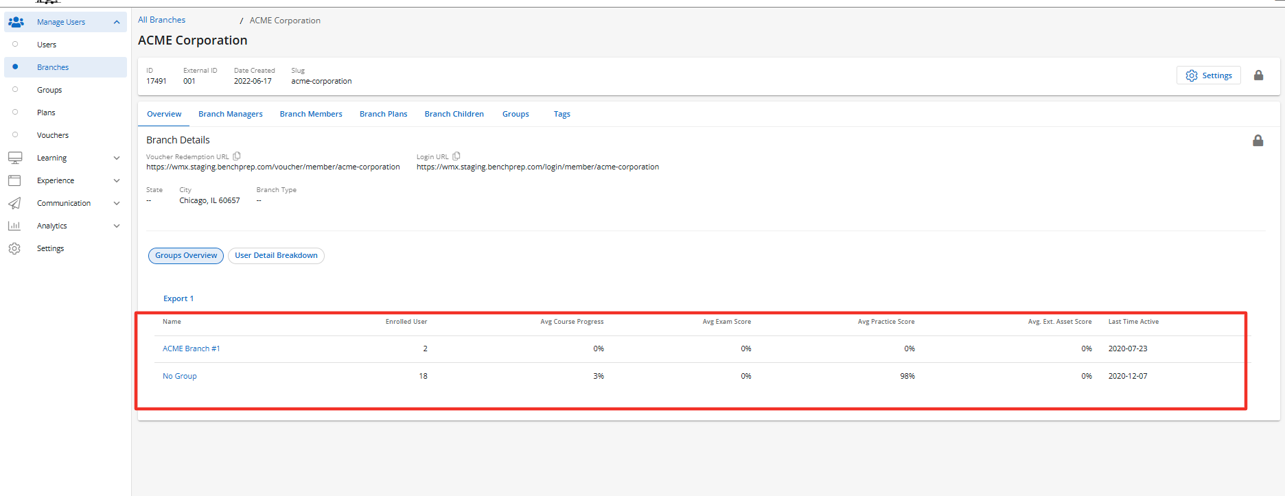Open the Branch Managers tab
Image resolution: width=1285 pixels, height=496 pixels.
(231, 114)
